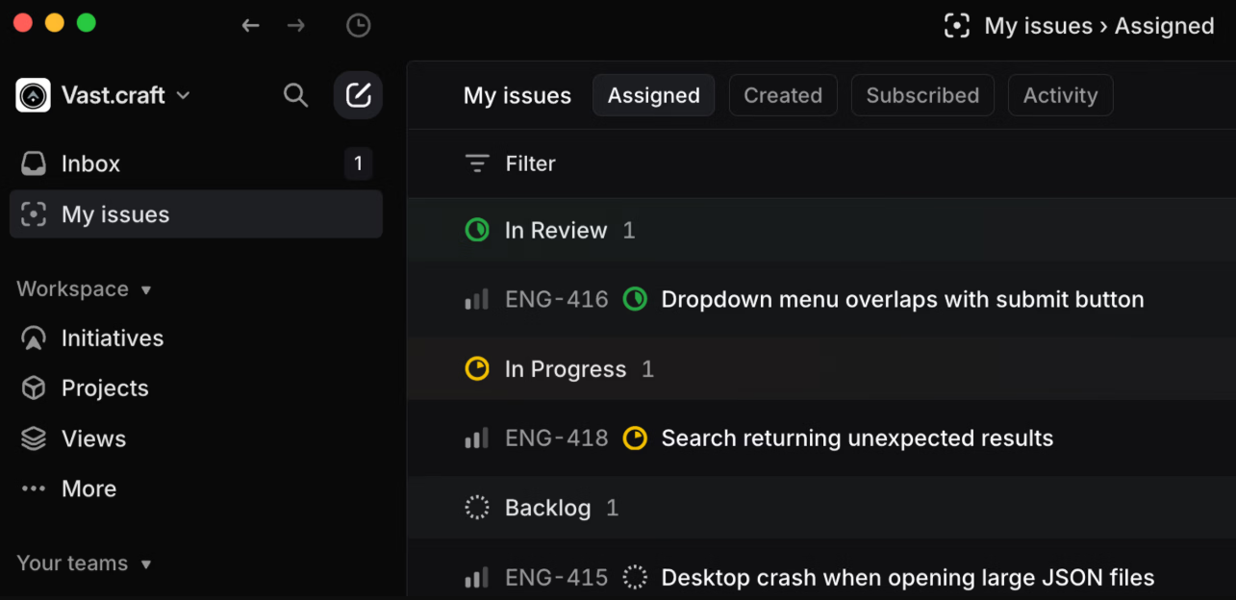The image size is (1236, 600).
Task: Open the search icon in sidebar
Action: pyautogui.click(x=295, y=95)
